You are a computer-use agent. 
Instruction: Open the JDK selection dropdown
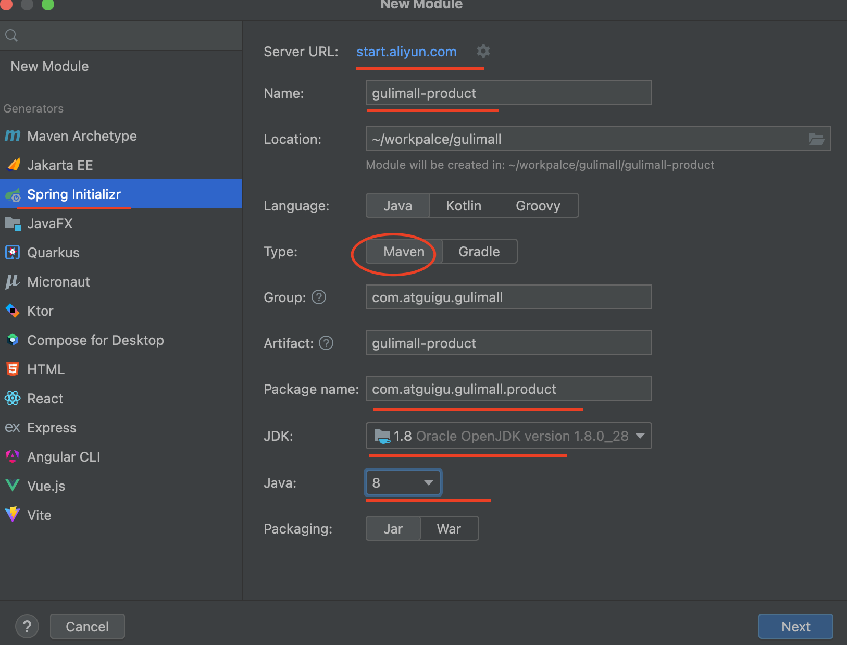(x=509, y=436)
